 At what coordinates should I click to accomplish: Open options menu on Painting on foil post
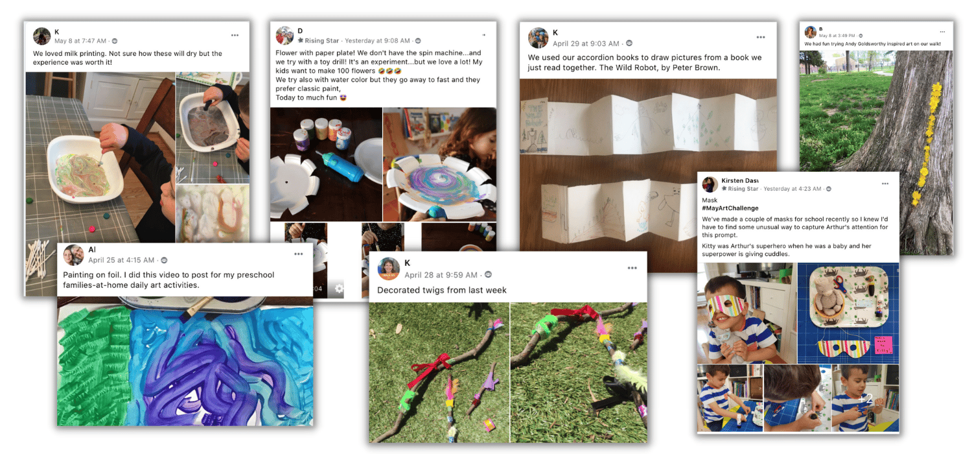pyautogui.click(x=298, y=254)
